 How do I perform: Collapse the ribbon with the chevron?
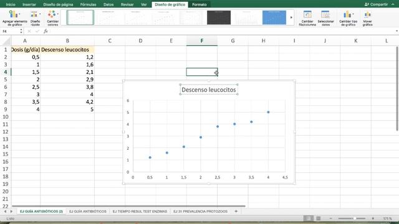click(393, 4)
